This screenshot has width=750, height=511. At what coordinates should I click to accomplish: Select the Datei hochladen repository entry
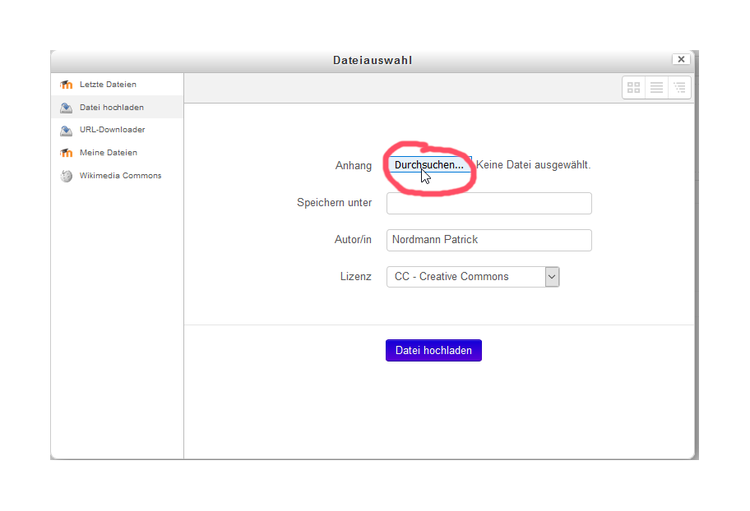pos(112,108)
